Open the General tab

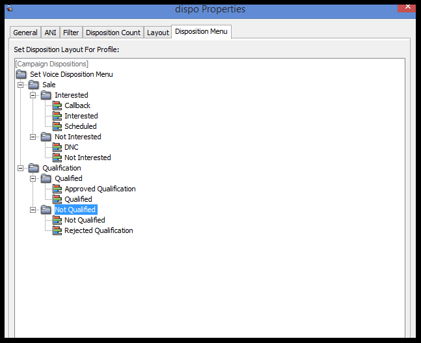click(25, 33)
